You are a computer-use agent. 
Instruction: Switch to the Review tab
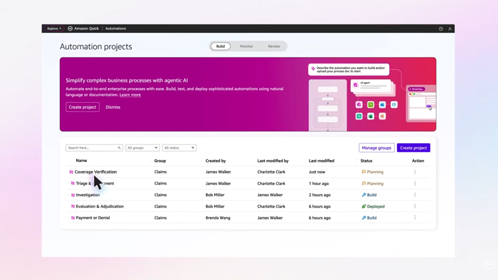coord(274,46)
